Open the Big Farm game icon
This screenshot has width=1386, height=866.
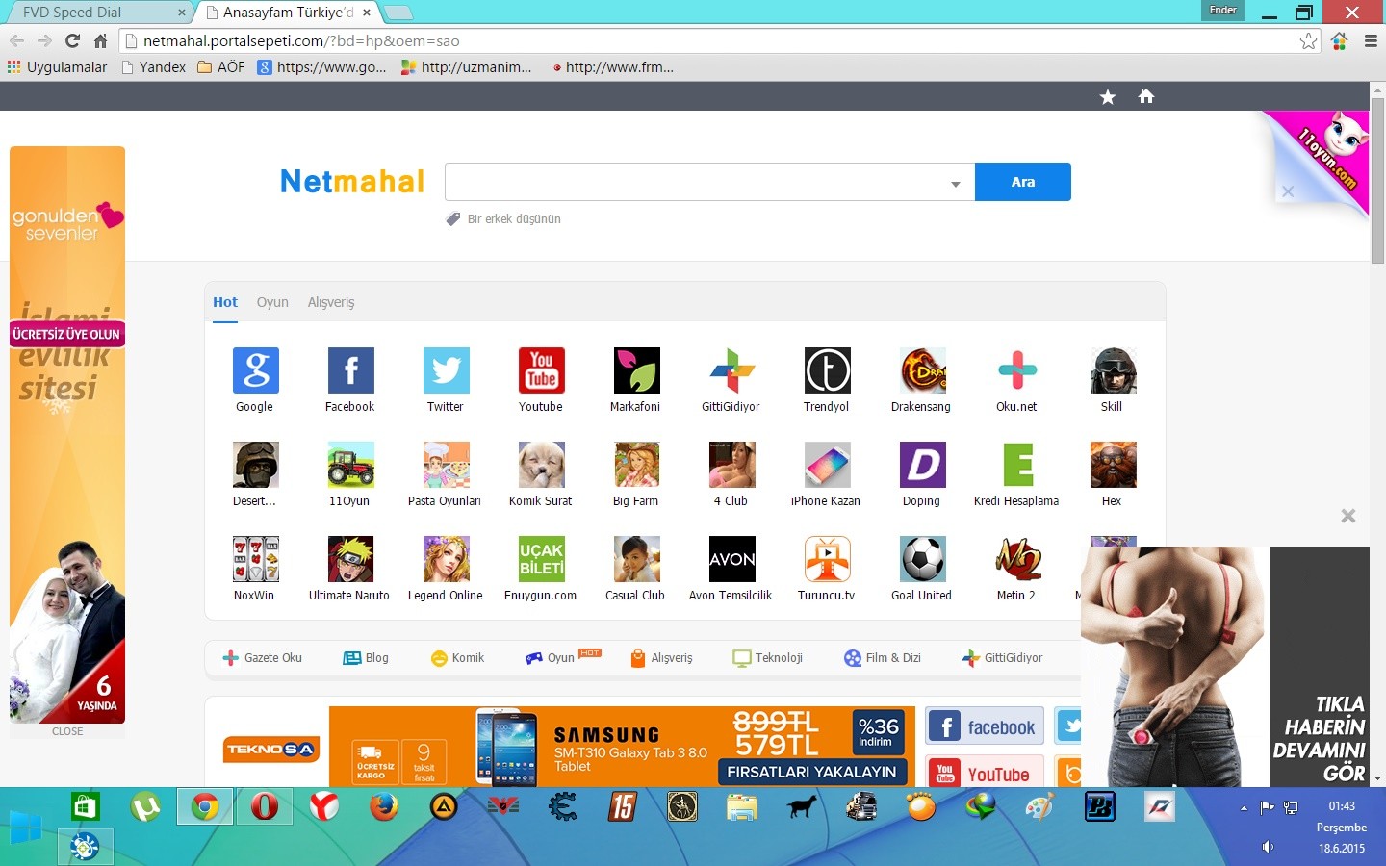click(636, 465)
